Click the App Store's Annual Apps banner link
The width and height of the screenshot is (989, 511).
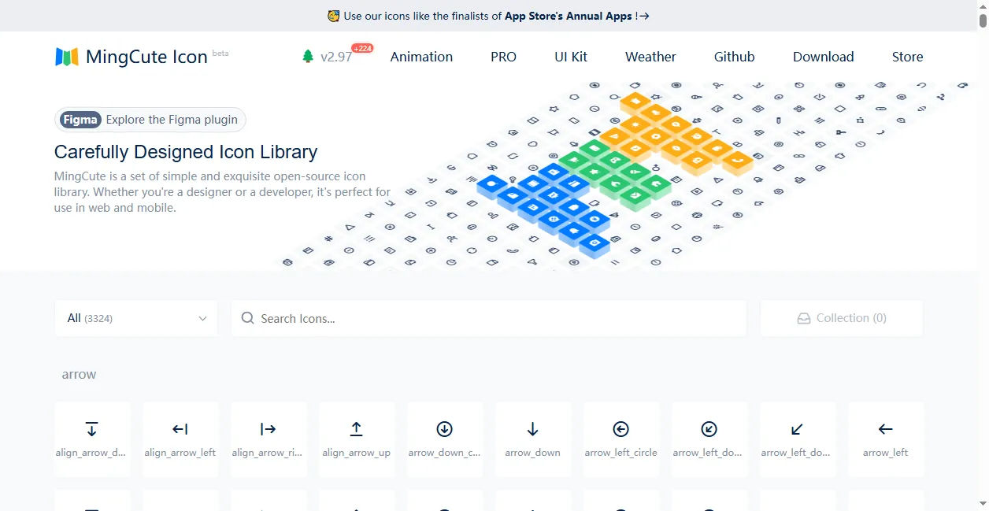tap(568, 16)
